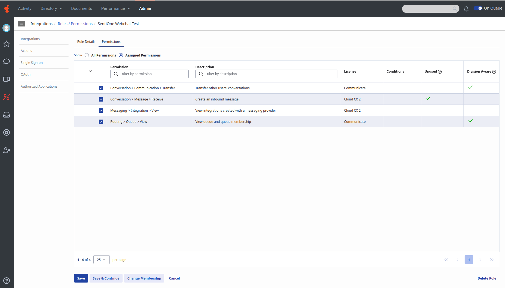Image resolution: width=505 pixels, height=288 pixels.
Task: Click the Unused column help icon
Action: [x=440, y=72]
